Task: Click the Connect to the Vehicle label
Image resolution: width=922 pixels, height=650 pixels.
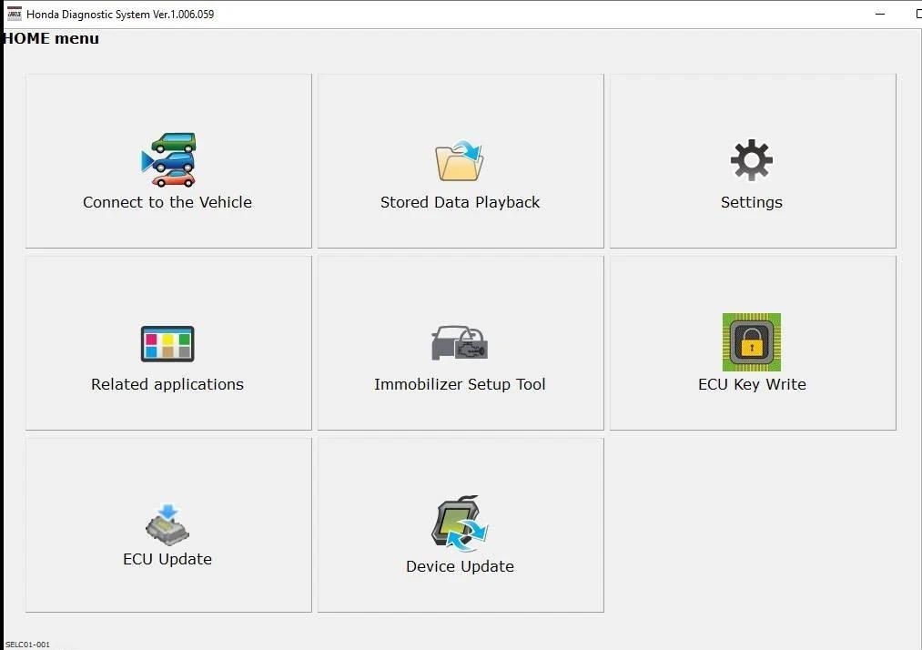Action: point(167,202)
